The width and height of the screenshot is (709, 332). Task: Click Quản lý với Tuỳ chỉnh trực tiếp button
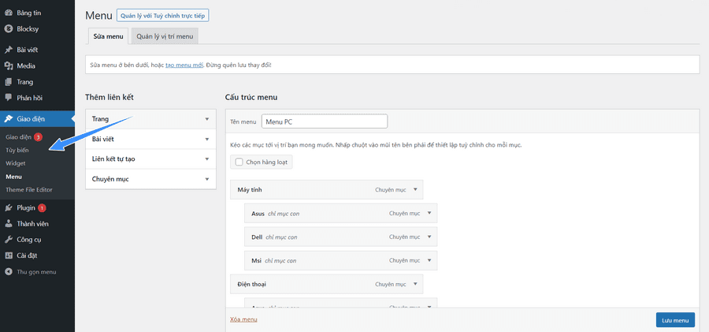pyautogui.click(x=163, y=16)
